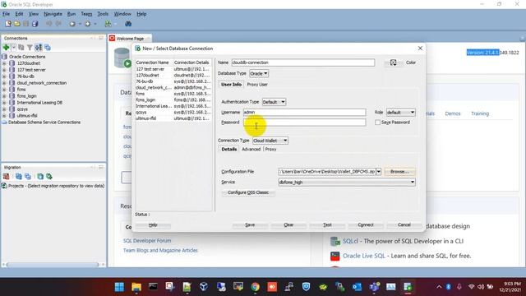The width and height of the screenshot is (526, 296).
Task: Select fcms_login row in dialog connection list
Action: (173, 100)
